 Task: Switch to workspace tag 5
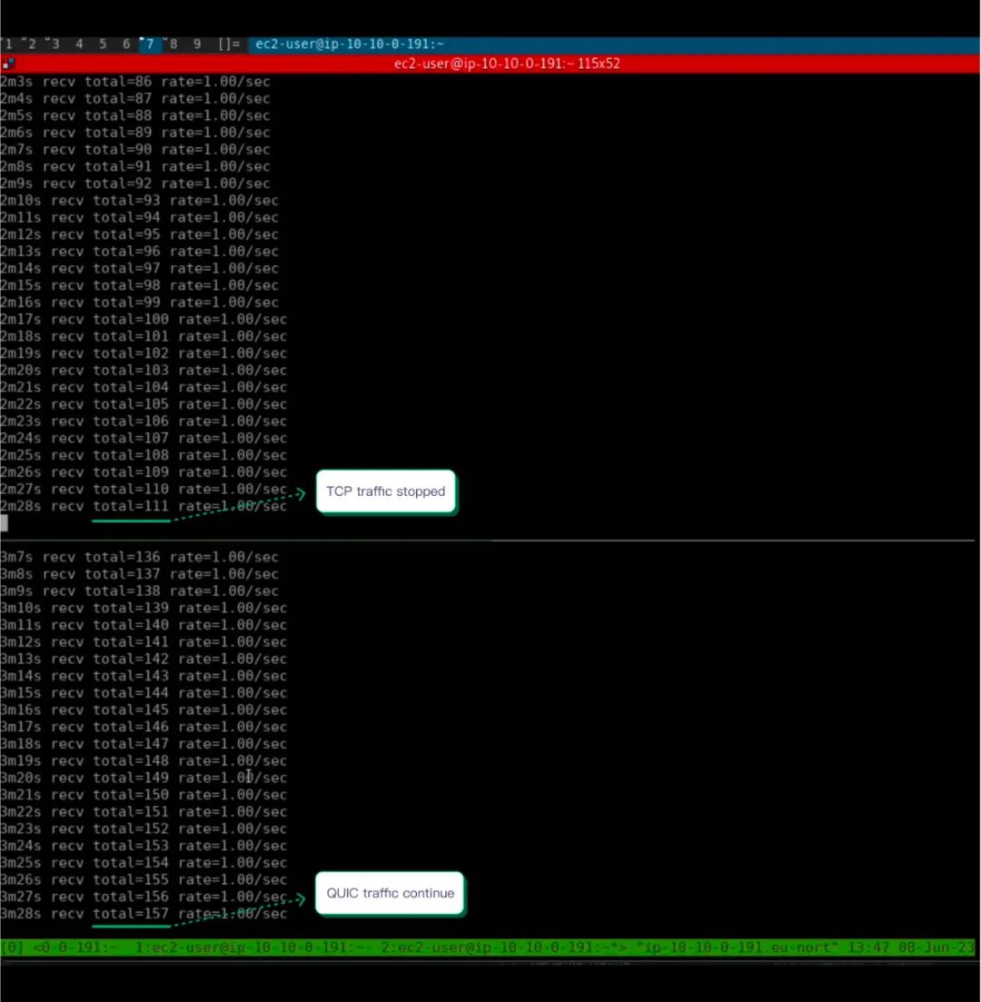tap(103, 45)
